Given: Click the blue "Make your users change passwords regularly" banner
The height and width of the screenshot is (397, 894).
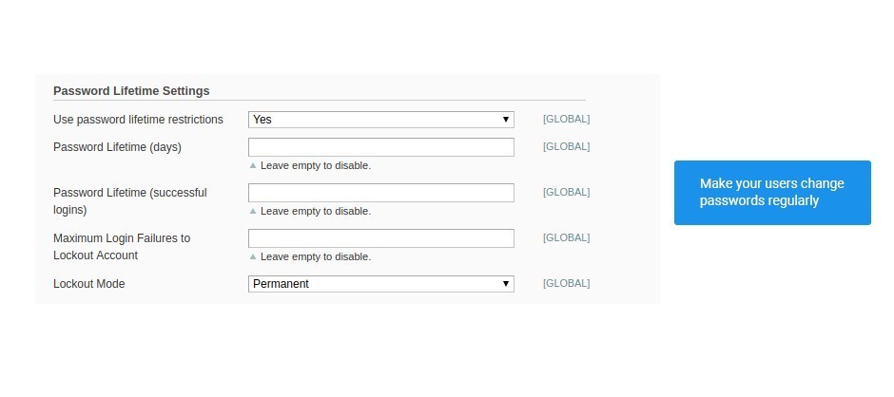Looking at the screenshot, I should (772, 193).
